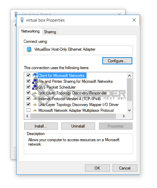
Task: Click the QoS Packet Scheduler icon
Action: (35, 87)
